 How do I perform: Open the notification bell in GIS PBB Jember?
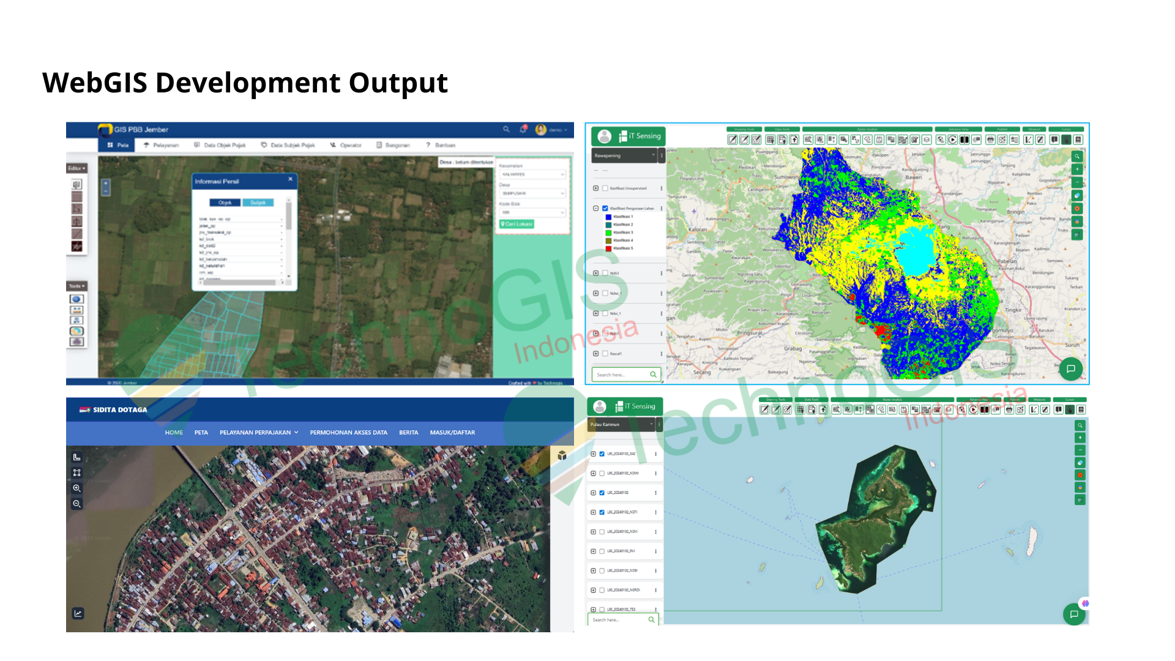pos(523,130)
